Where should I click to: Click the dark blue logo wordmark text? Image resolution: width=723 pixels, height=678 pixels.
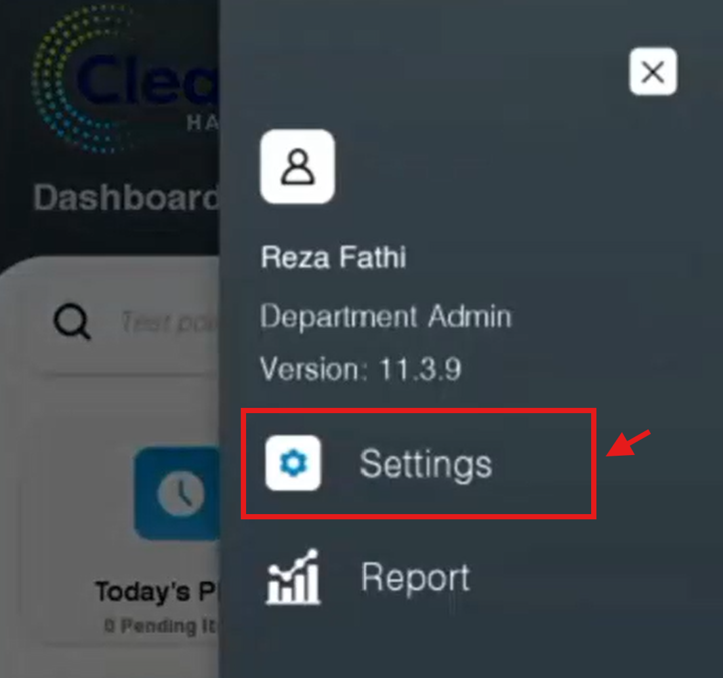[148, 82]
